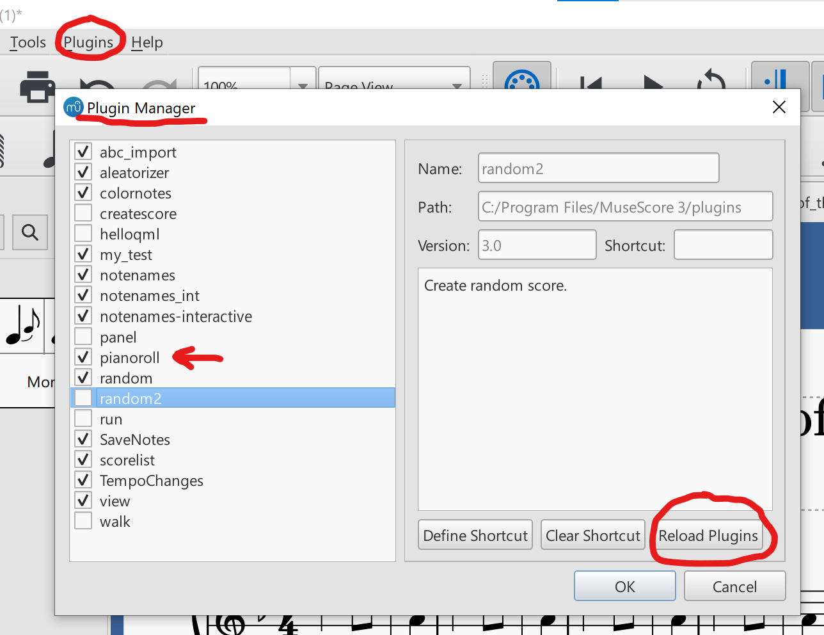The height and width of the screenshot is (635, 824).
Task: Toggle the Loop playback icon
Action: pyautogui.click(x=711, y=79)
